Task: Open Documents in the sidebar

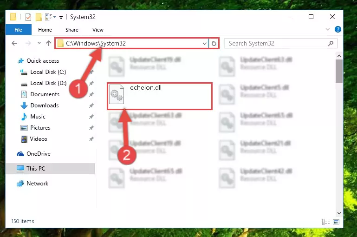Action: click(x=45, y=94)
